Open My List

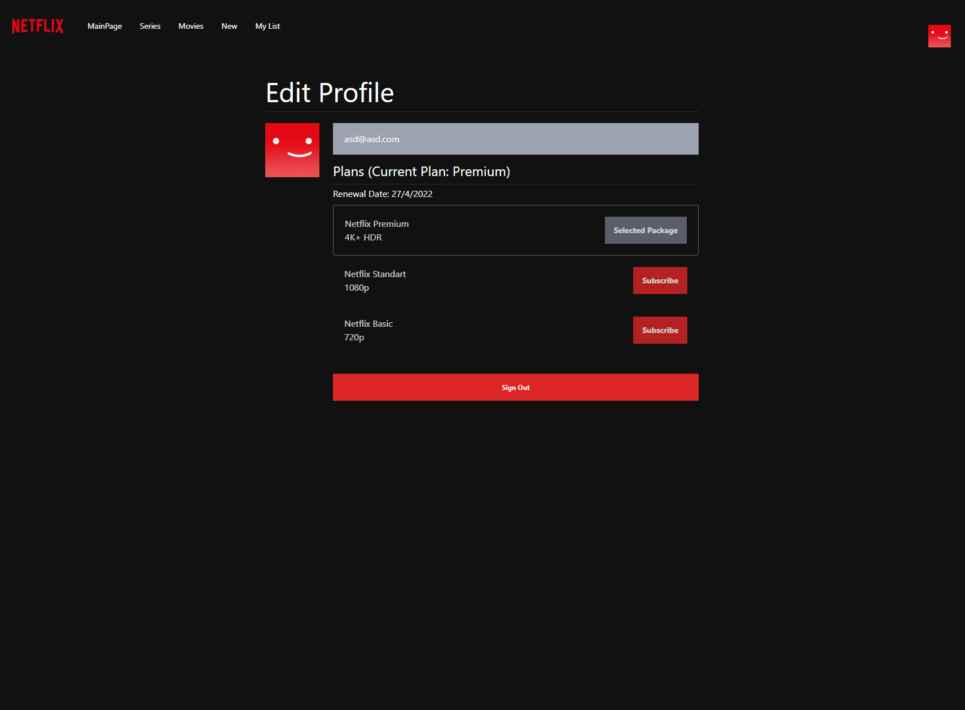click(267, 26)
